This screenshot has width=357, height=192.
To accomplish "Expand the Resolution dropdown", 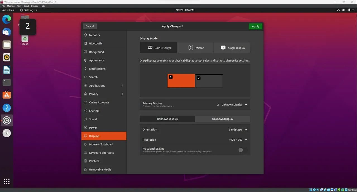I will click(237, 140).
